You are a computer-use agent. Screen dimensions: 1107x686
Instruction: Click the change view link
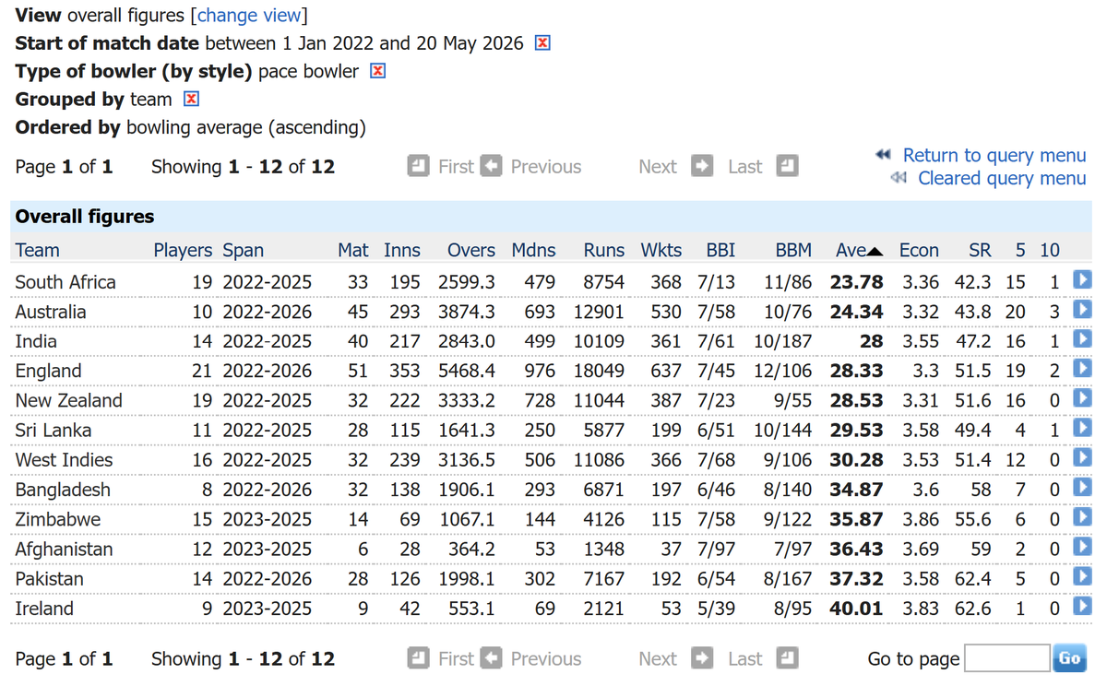(249, 16)
